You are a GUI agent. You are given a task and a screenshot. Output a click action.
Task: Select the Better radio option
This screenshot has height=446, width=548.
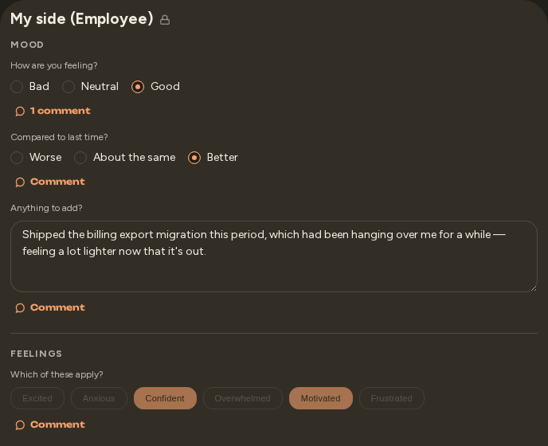coord(194,158)
